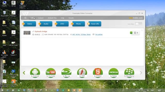Image resolution: width=165 pixels, height=92 pixels.
Task: Click the ENG language indicator
Action: pos(152,90)
